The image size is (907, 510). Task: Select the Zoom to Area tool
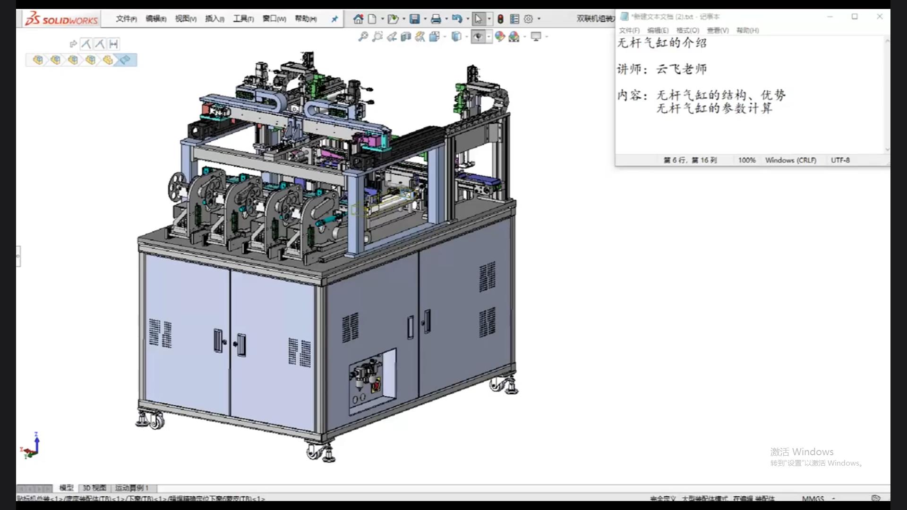[377, 36]
